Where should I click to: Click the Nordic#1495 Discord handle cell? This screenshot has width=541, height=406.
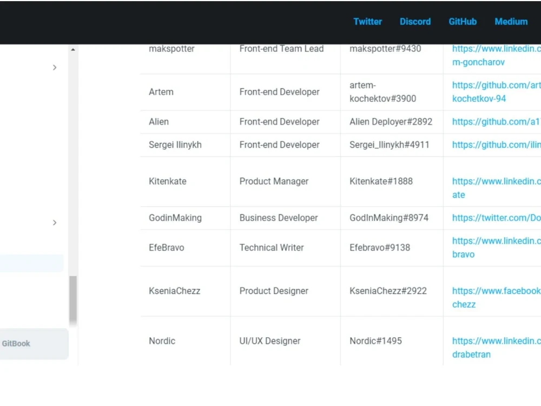click(x=392, y=340)
